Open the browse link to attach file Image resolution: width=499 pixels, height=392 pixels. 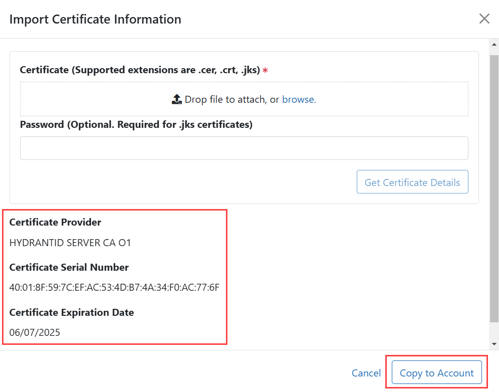299,99
